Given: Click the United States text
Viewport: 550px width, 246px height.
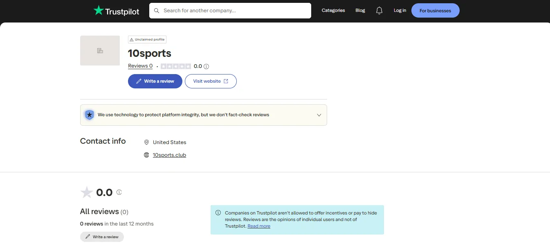Looking at the screenshot, I should click(x=169, y=142).
